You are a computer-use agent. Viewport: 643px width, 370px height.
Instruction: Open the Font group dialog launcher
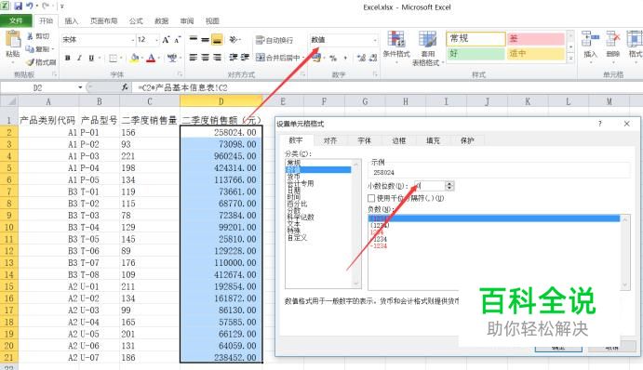coord(180,74)
